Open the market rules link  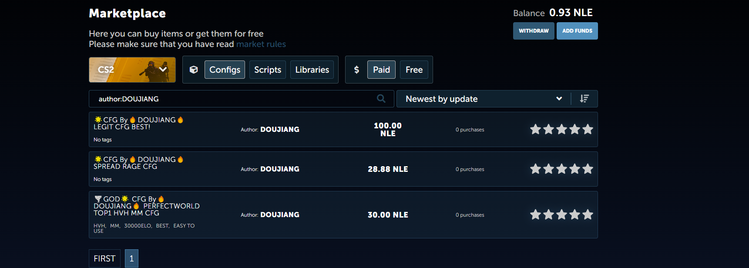point(261,44)
